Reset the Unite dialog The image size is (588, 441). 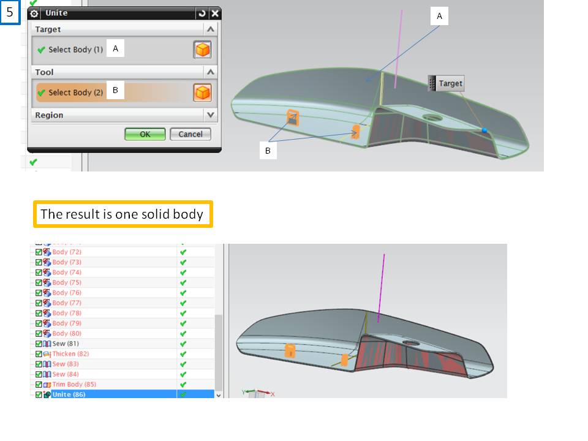(x=202, y=13)
